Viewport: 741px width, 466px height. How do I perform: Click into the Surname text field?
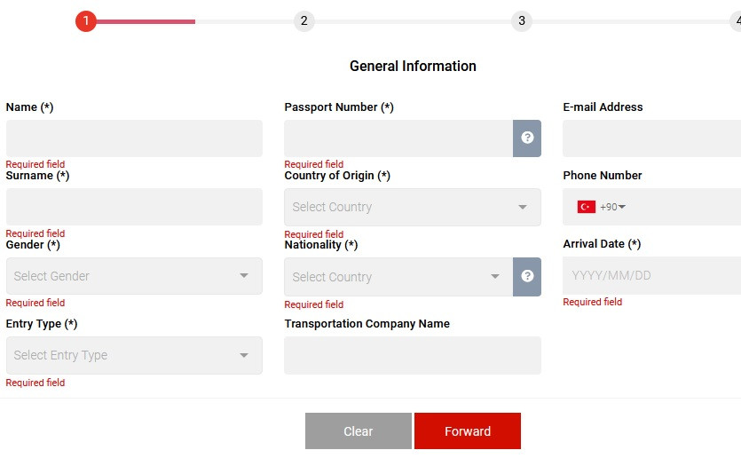[x=134, y=207]
